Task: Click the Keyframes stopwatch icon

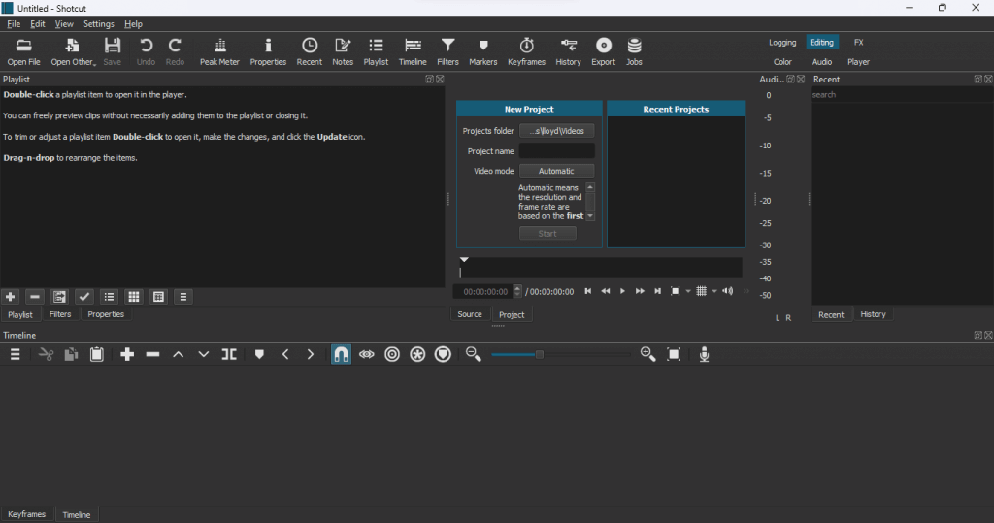Action: tap(526, 50)
